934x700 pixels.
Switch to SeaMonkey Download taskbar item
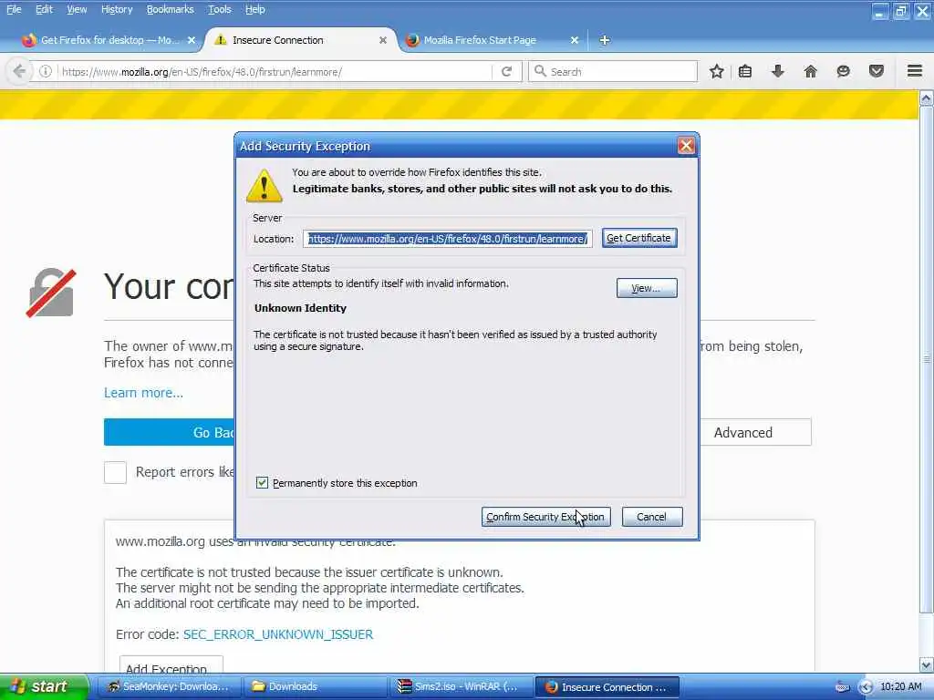point(167,687)
